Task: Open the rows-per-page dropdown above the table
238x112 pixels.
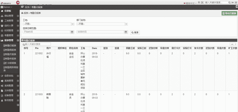Action: coord(233,44)
